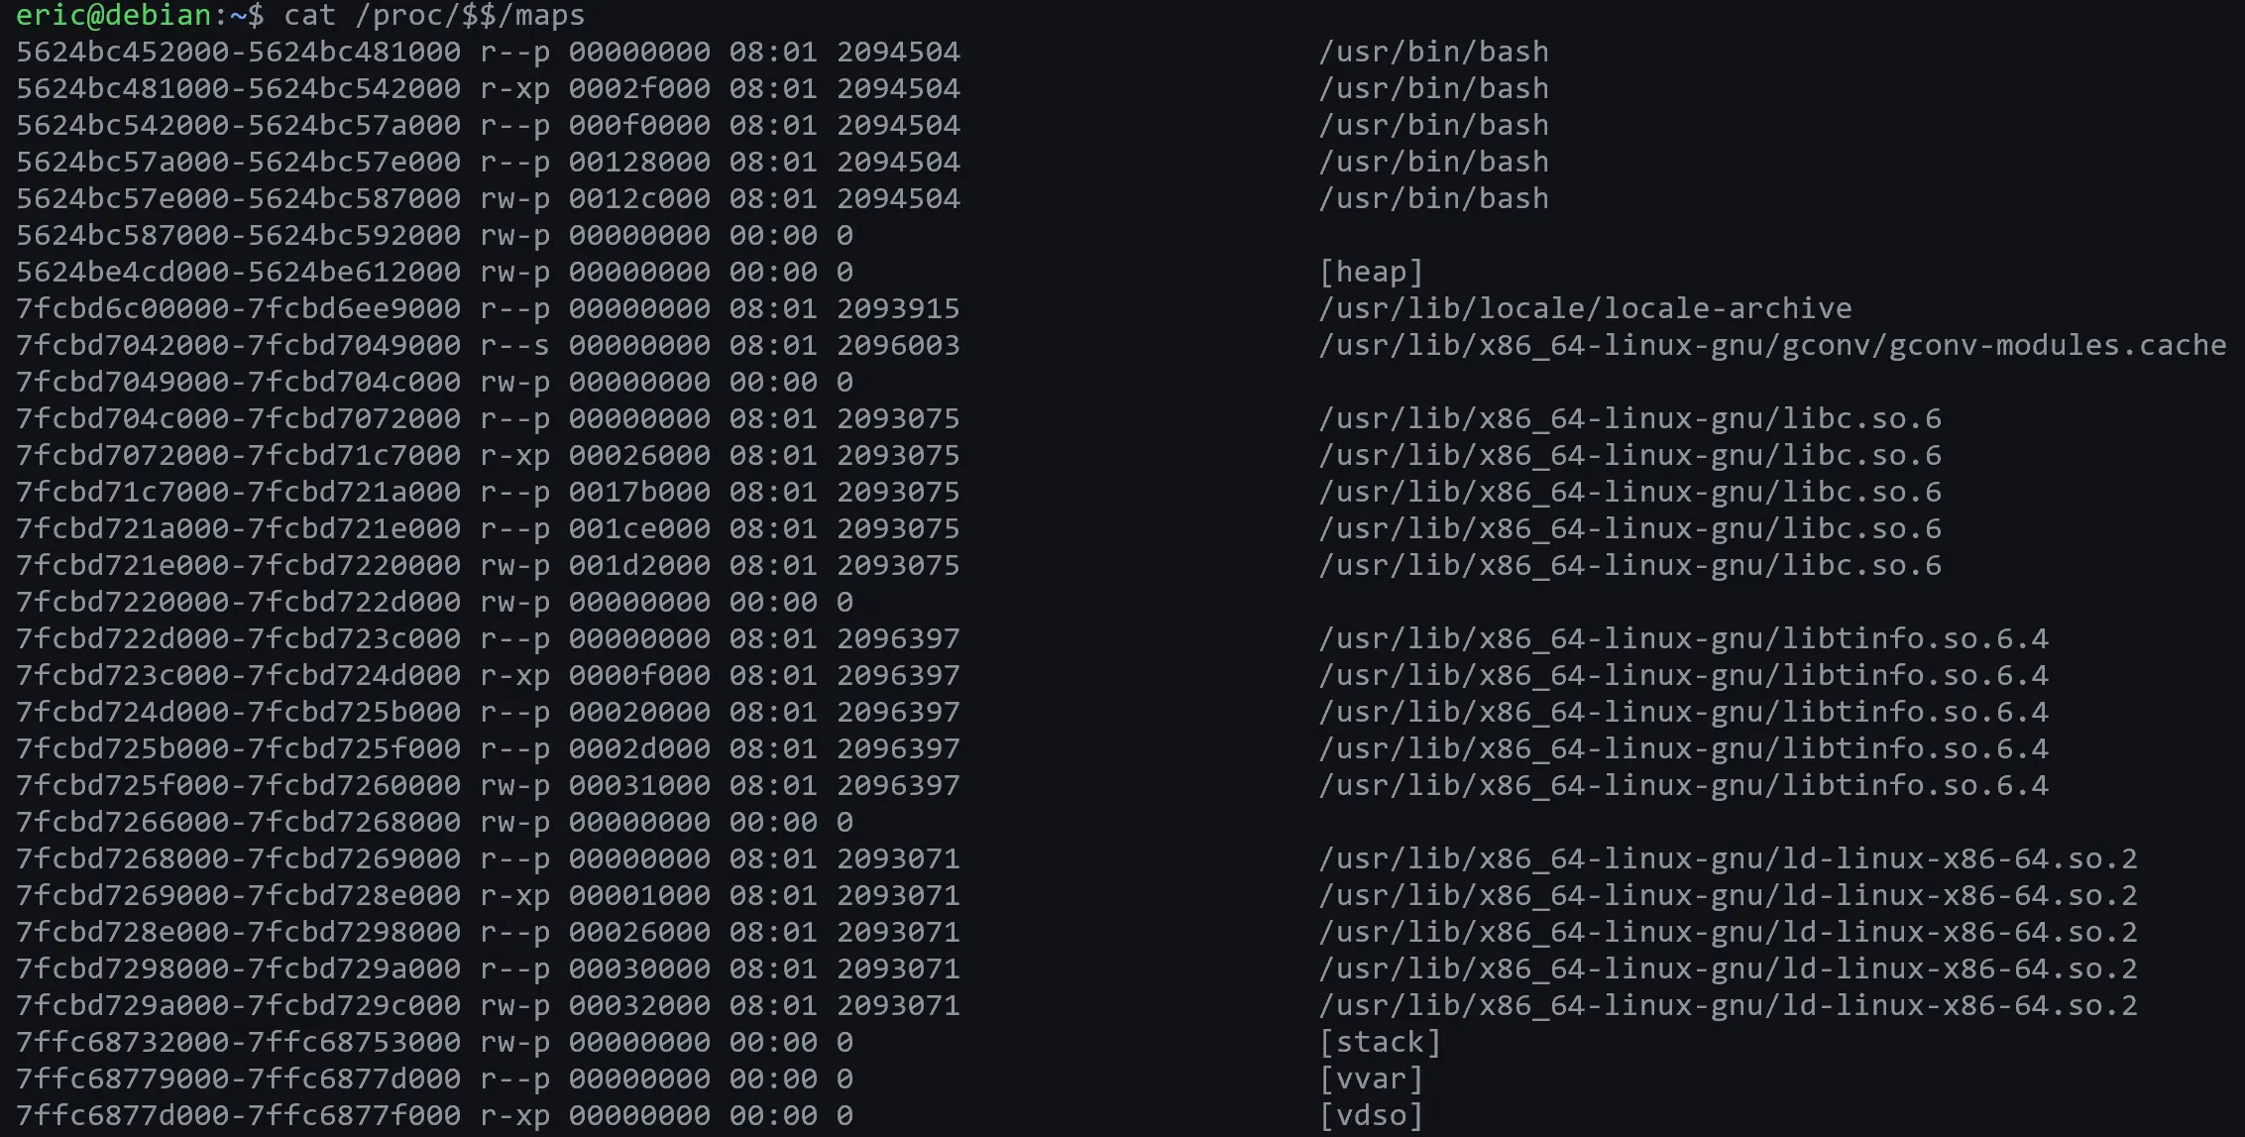
Task: Select the [vvar] region name
Action: [1371, 1079]
